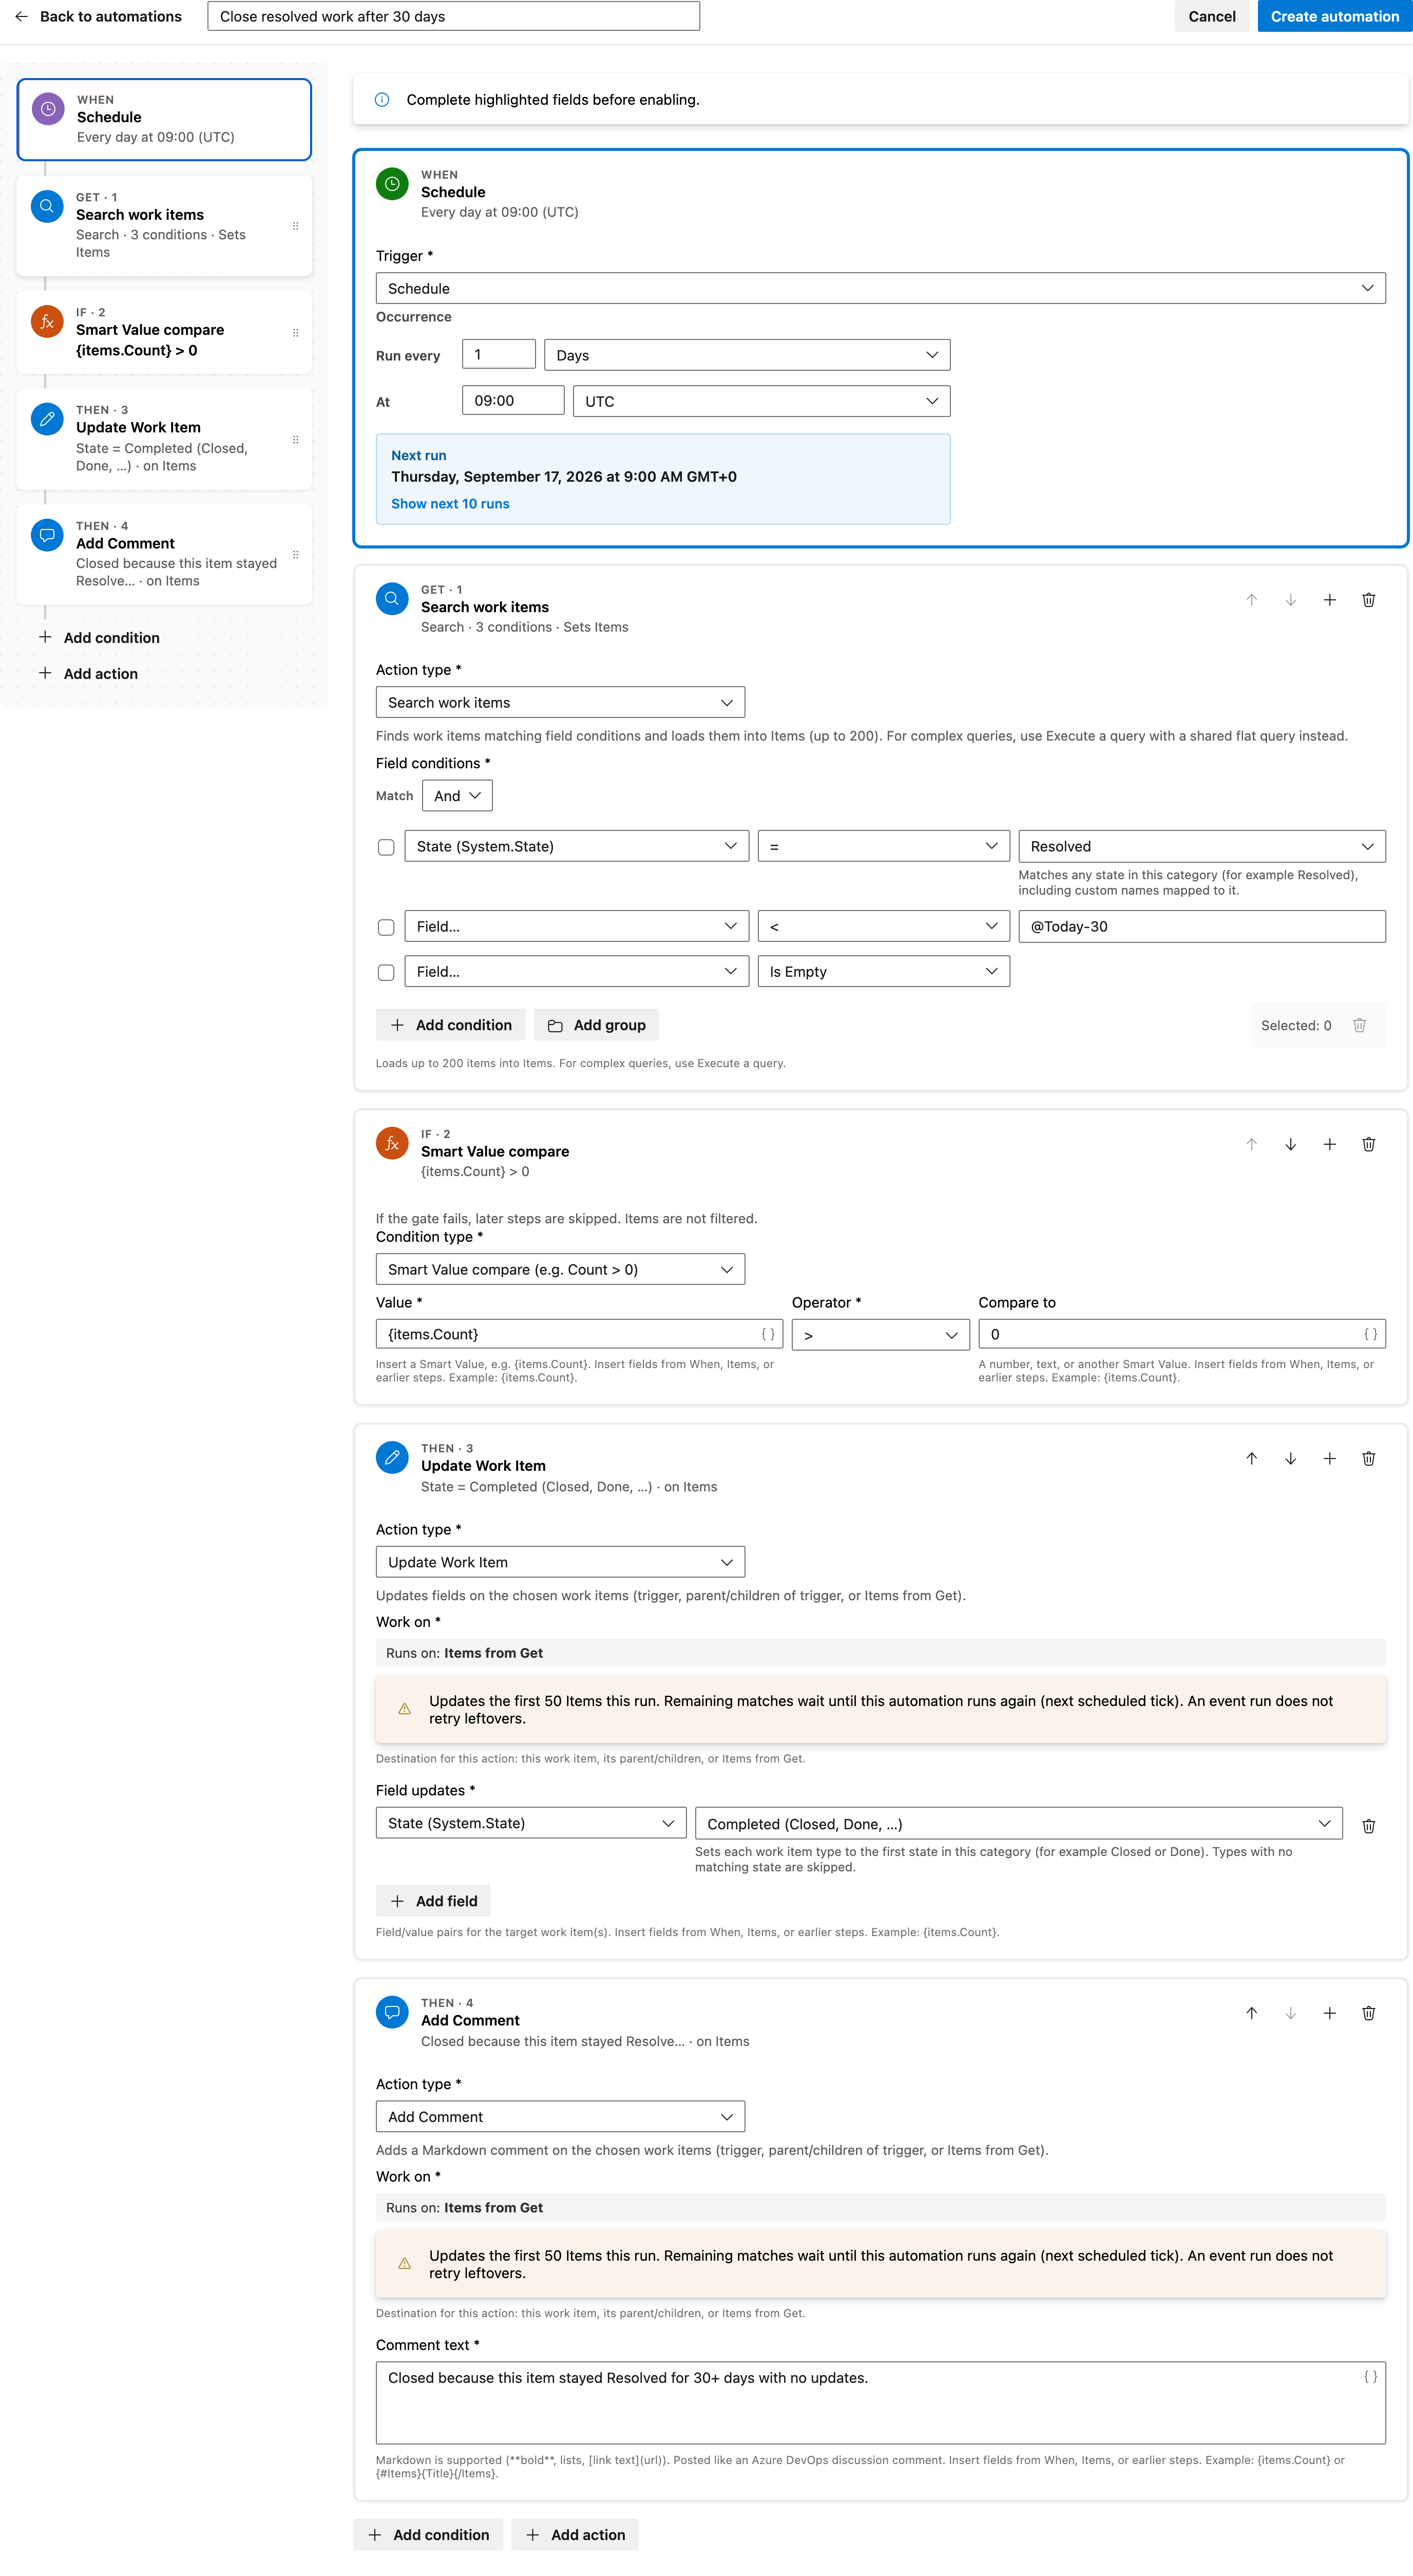Click delete selected conditions trash icon
This screenshot has height=2576, width=1413.
click(x=1359, y=1025)
